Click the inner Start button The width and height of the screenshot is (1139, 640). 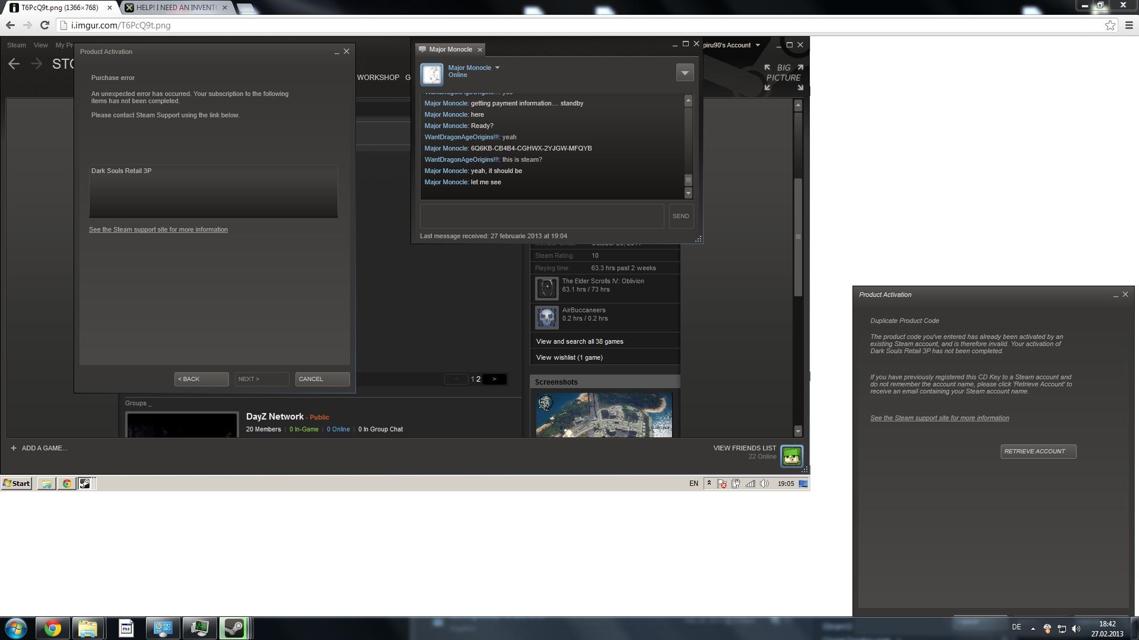(x=16, y=484)
